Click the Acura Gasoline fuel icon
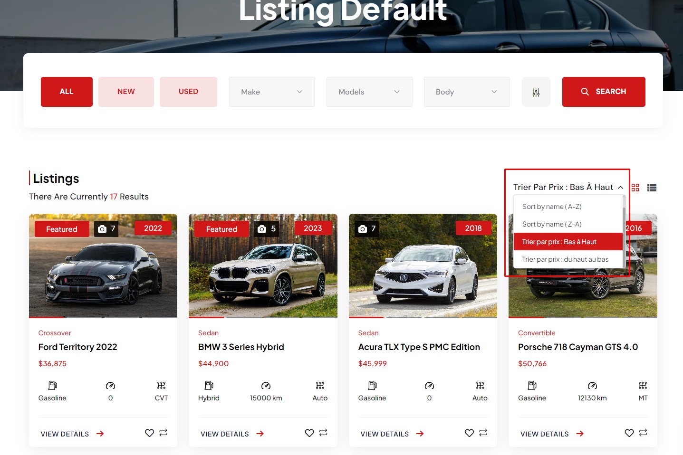 pyautogui.click(x=372, y=385)
